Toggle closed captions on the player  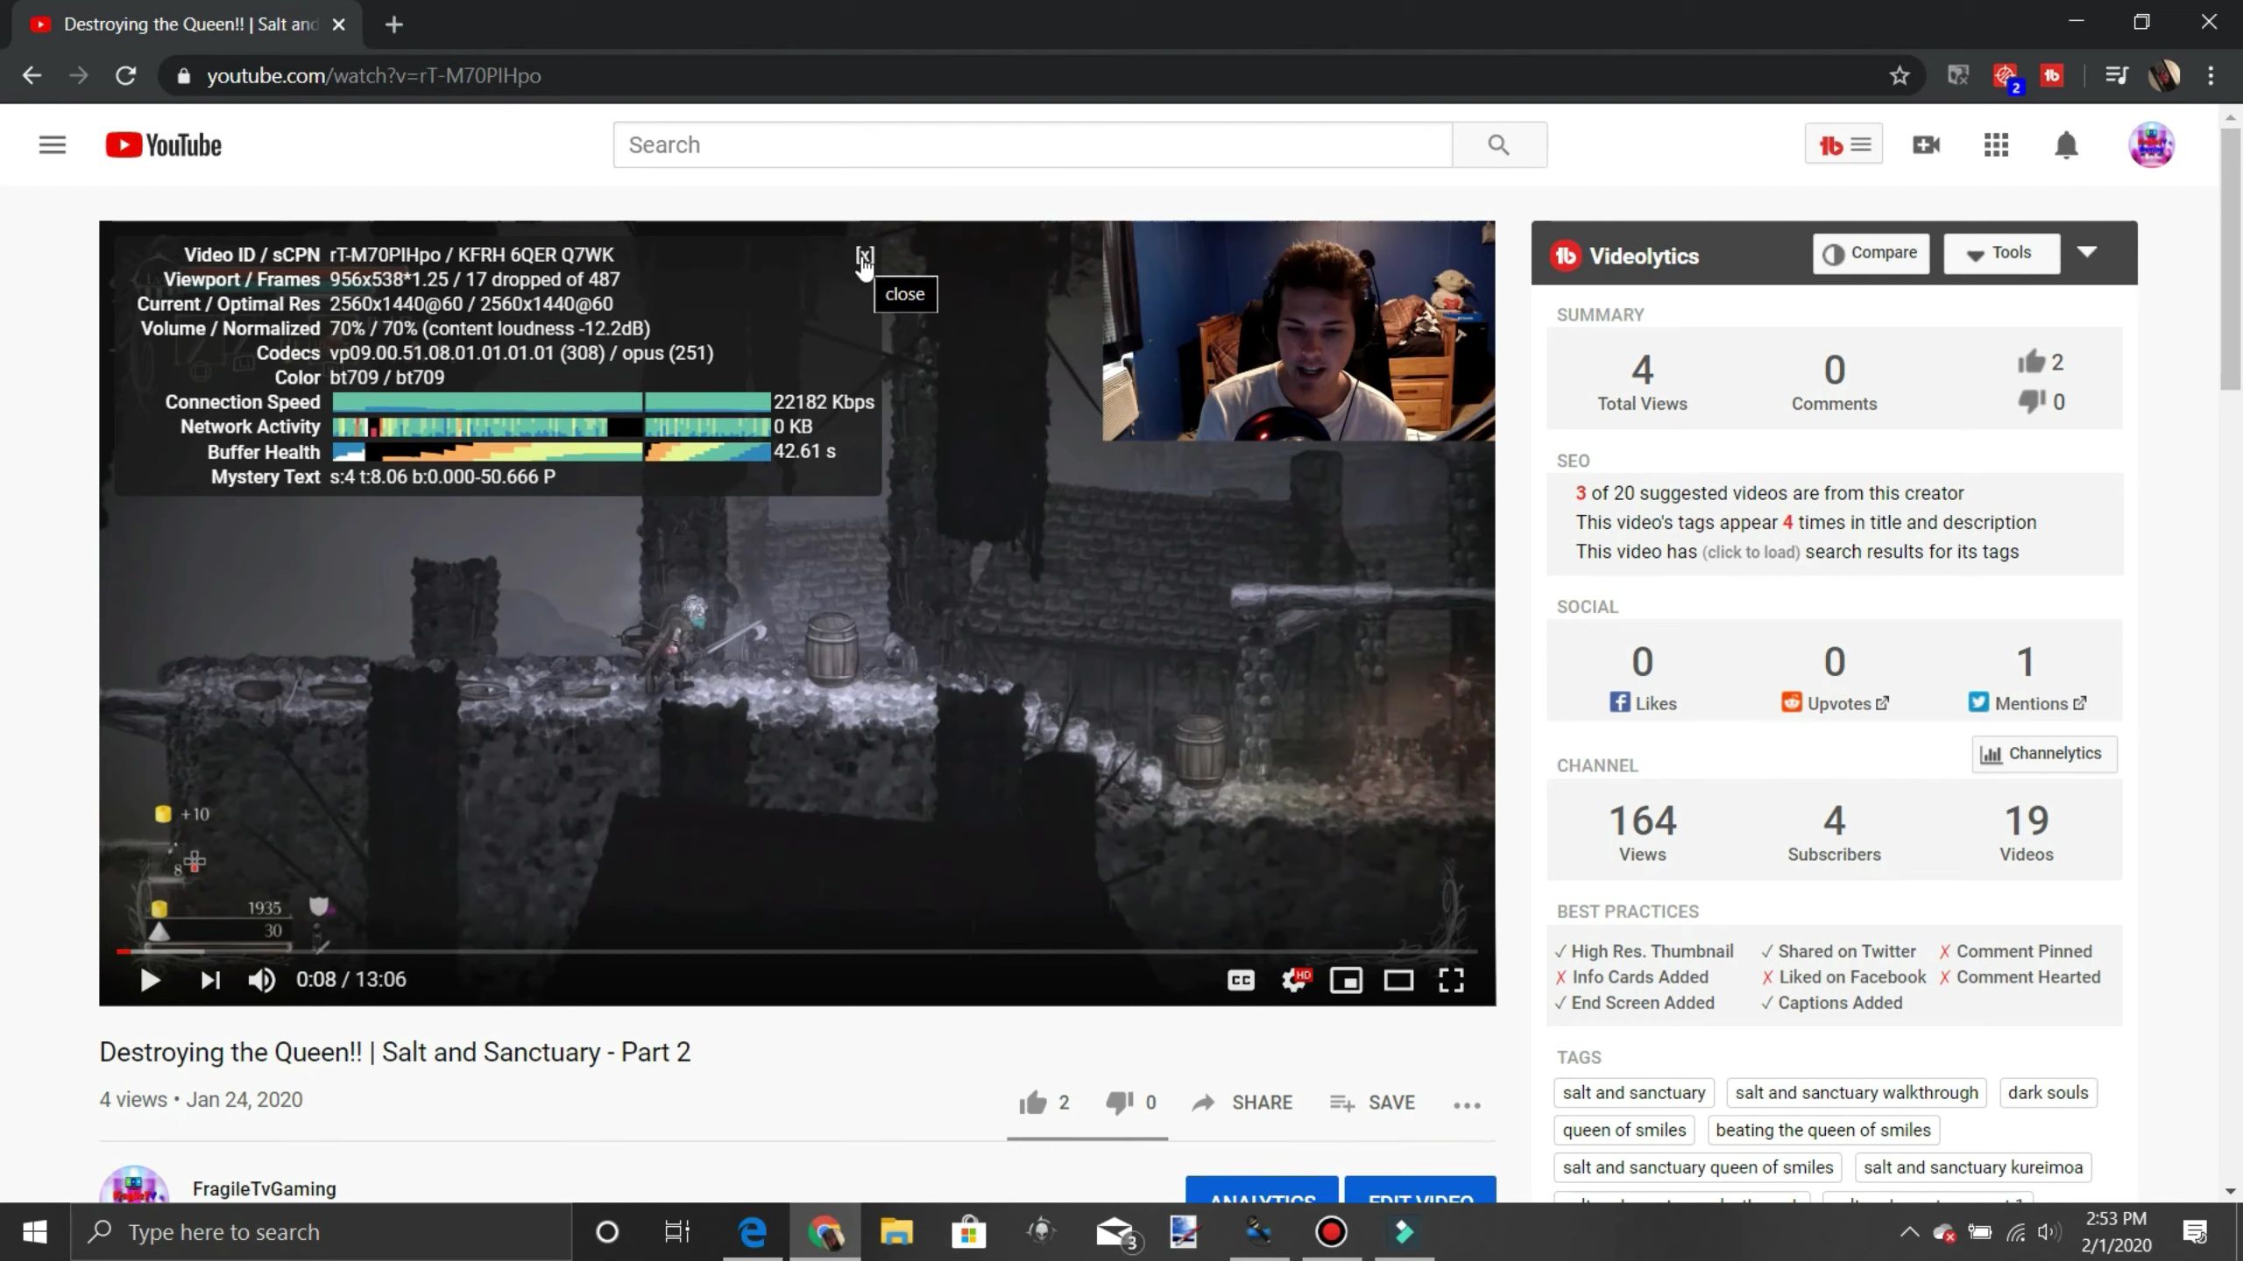[x=1241, y=980]
